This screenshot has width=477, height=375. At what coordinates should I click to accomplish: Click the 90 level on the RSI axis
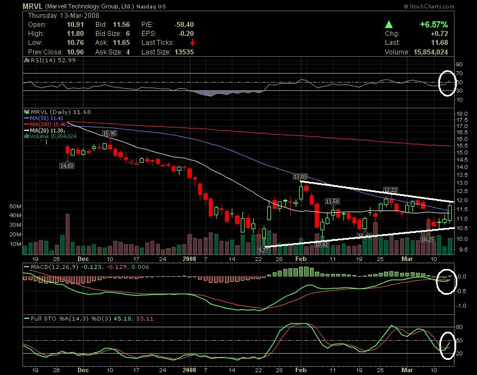(459, 64)
